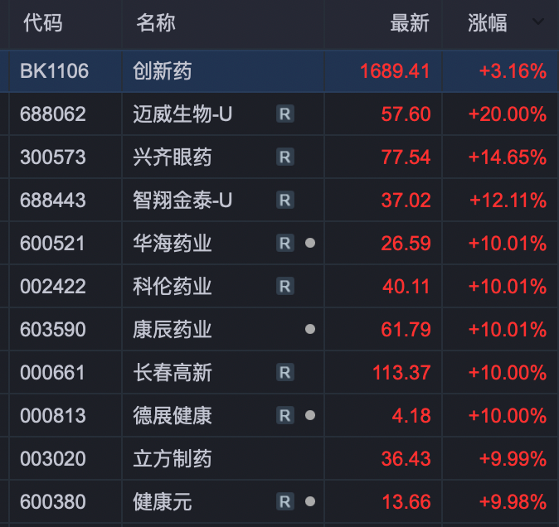Click the R badge beside 兴齐眼药
The image size is (559, 527).
click(284, 157)
